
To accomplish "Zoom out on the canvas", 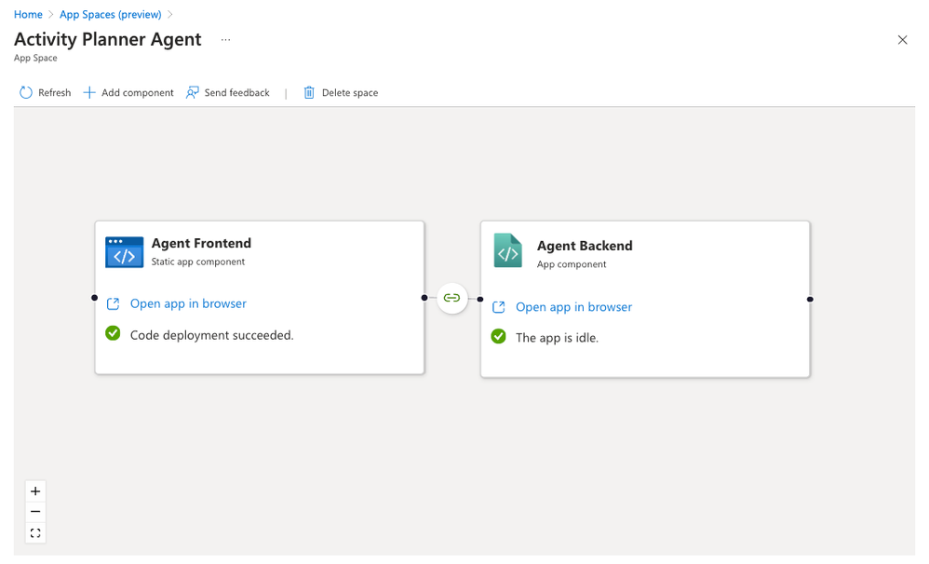I will (x=35, y=512).
